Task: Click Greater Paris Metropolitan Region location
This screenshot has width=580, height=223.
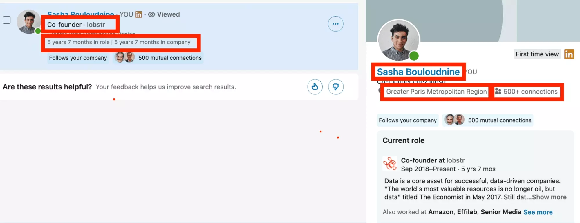Action: pyautogui.click(x=436, y=92)
